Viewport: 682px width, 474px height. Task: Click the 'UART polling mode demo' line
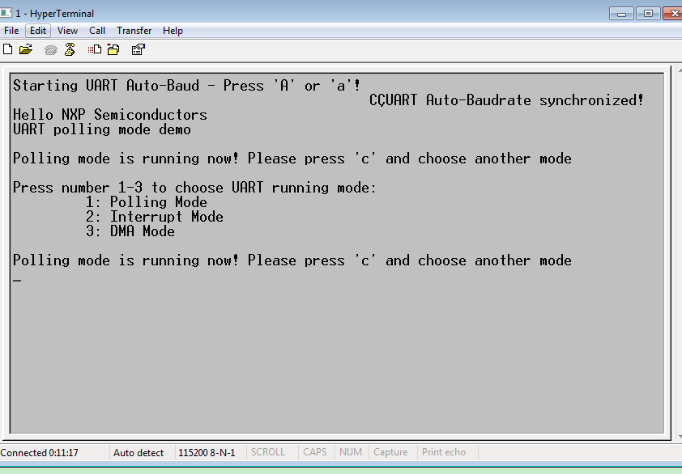point(102,129)
